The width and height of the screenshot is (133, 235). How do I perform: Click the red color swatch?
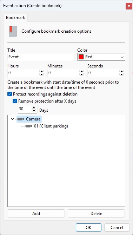coord(81,57)
